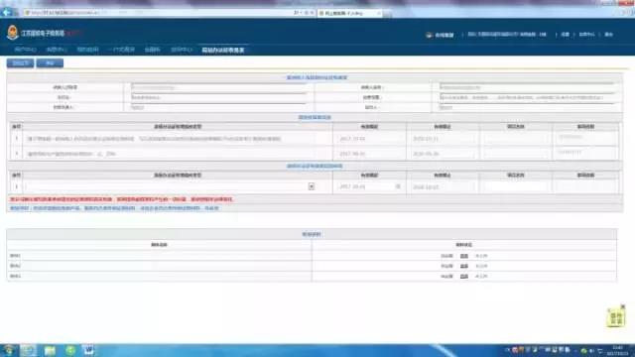Open the file explorer taskbar icon

(x=50, y=350)
